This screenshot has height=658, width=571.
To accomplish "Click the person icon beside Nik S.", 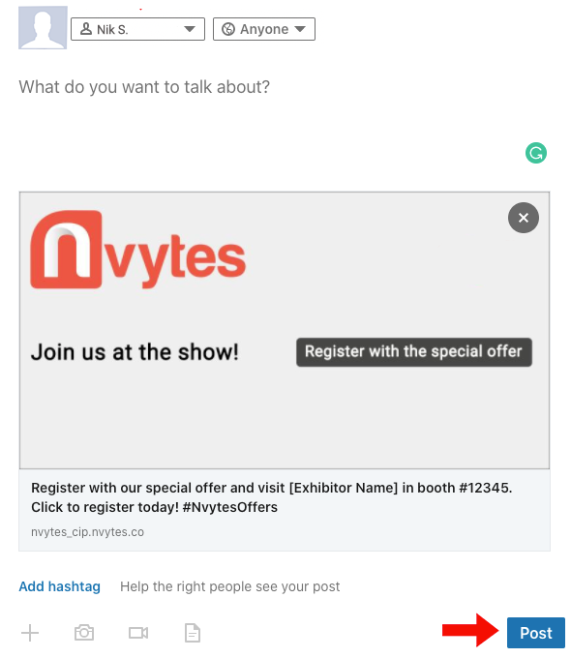I will pos(86,29).
